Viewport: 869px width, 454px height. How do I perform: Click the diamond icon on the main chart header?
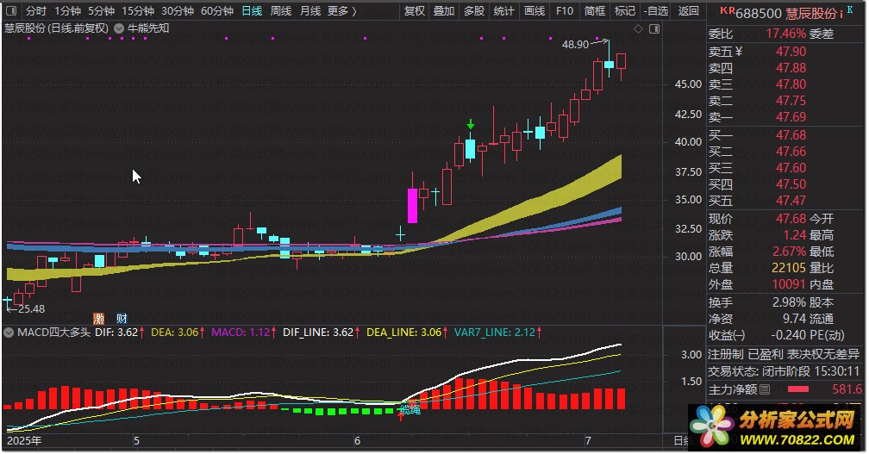[x=639, y=28]
